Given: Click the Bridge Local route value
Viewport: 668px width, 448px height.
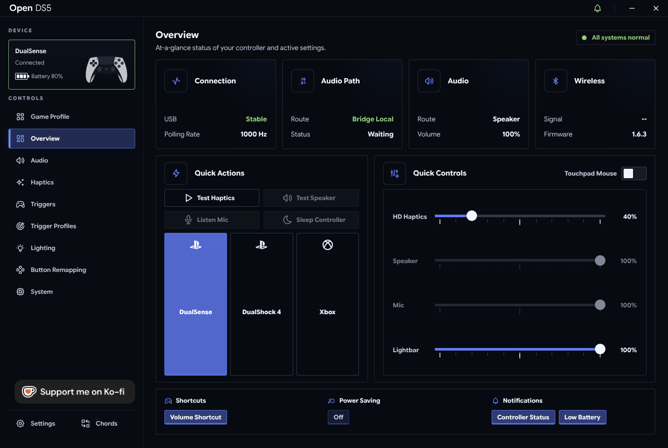Looking at the screenshot, I should 373,119.
